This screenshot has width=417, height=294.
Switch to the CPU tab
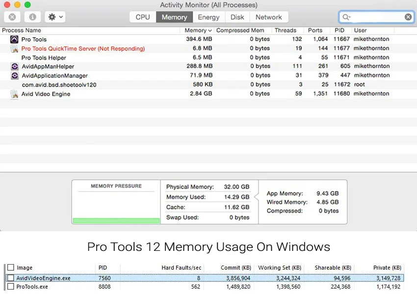[143, 17]
